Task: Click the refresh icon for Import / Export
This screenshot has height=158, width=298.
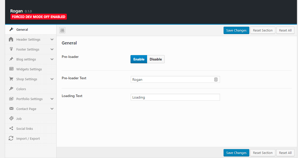Action: pos(11,138)
